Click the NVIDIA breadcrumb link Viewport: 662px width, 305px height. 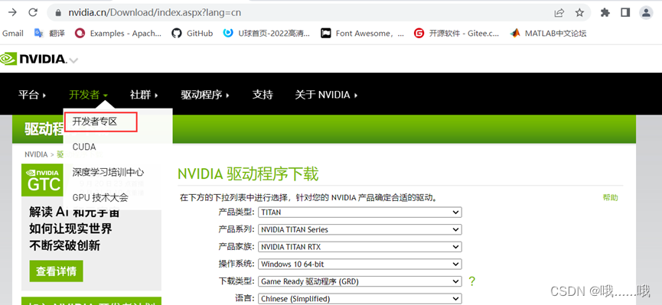tap(36, 154)
